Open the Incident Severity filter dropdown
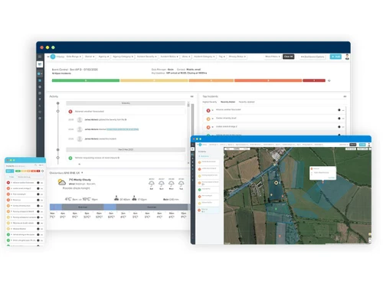 click(x=147, y=57)
